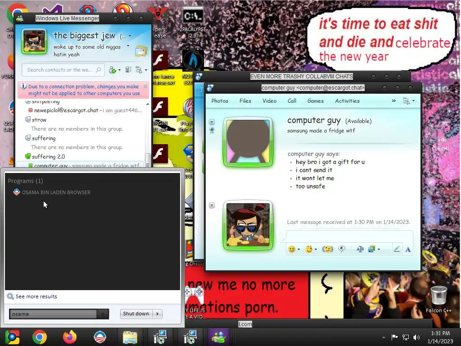The image size is (461, 346).
Task: Open dropdown next to Add contact icon
Action: (119, 70)
